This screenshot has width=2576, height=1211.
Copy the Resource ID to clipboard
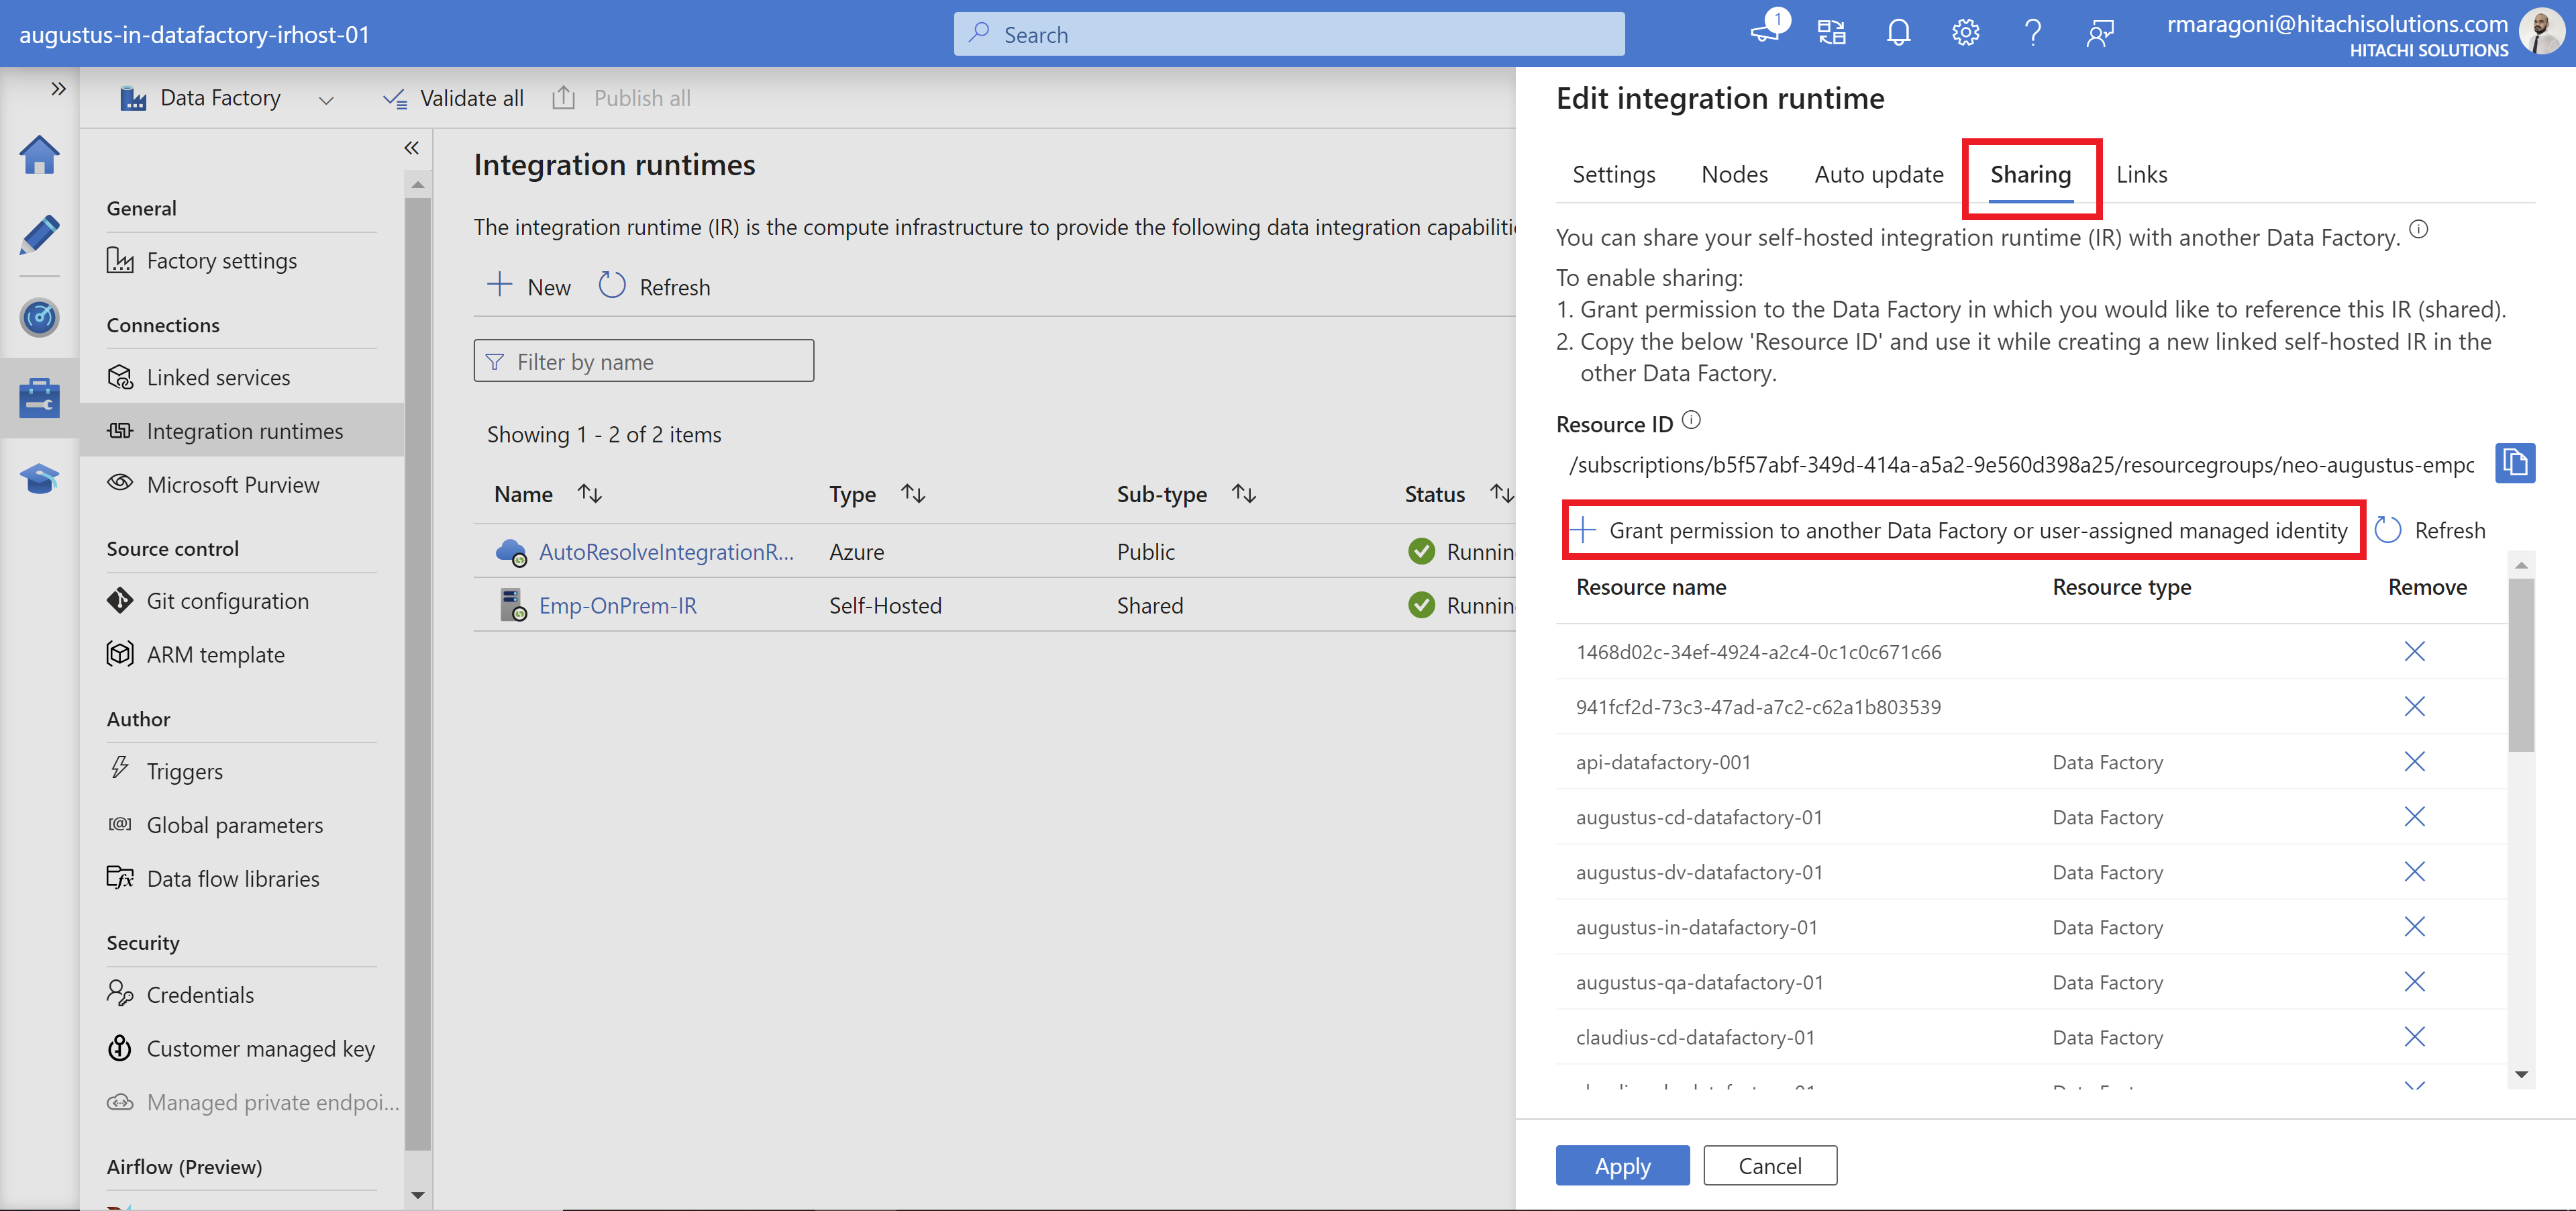coord(2514,465)
